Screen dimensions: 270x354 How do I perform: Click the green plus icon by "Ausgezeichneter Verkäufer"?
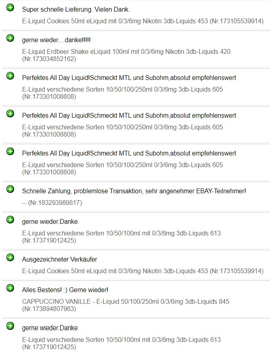pos(10,258)
